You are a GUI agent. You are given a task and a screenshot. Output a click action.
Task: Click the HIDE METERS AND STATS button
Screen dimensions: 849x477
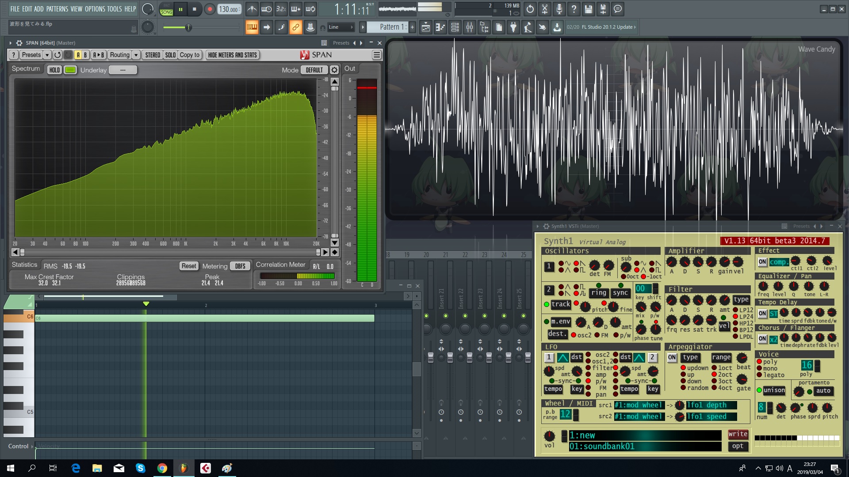pyautogui.click(x=233, y=55)
